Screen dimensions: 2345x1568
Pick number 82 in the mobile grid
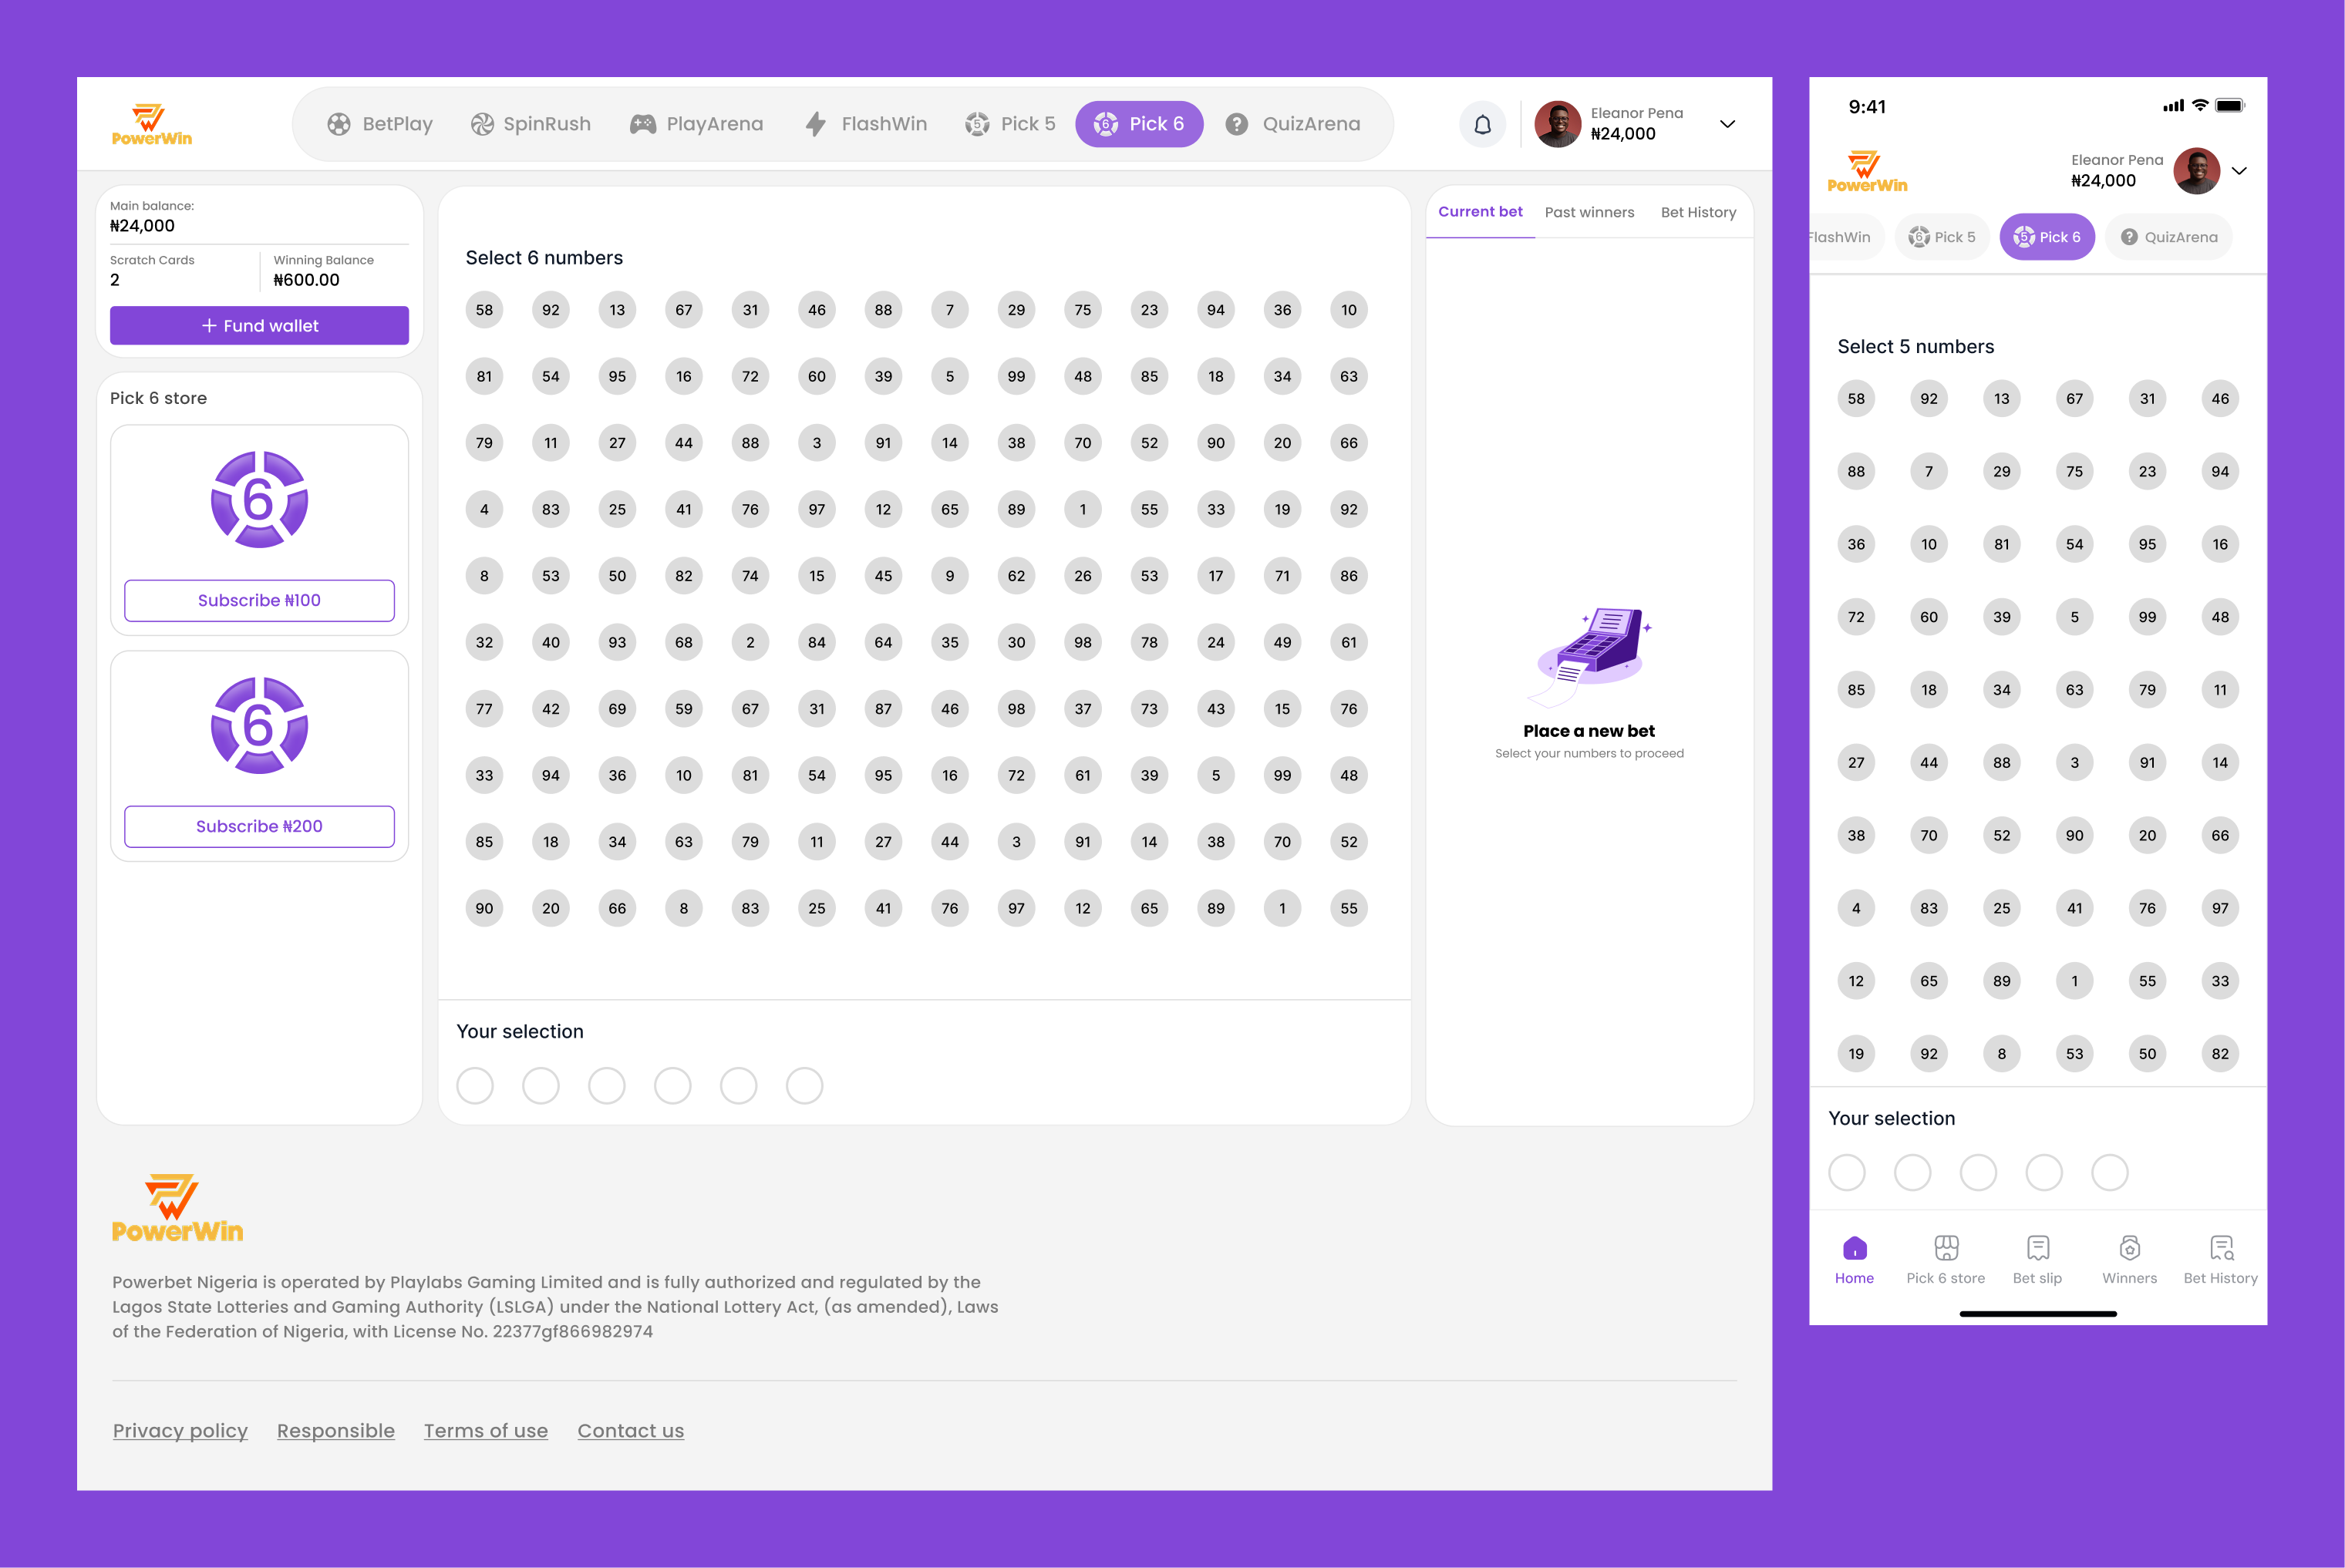[x=2220, y=1053]
